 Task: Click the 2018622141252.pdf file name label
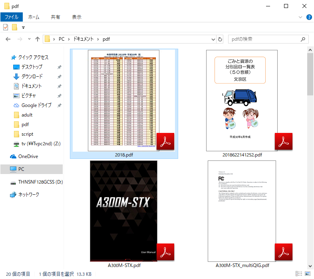tap(242, 155)
